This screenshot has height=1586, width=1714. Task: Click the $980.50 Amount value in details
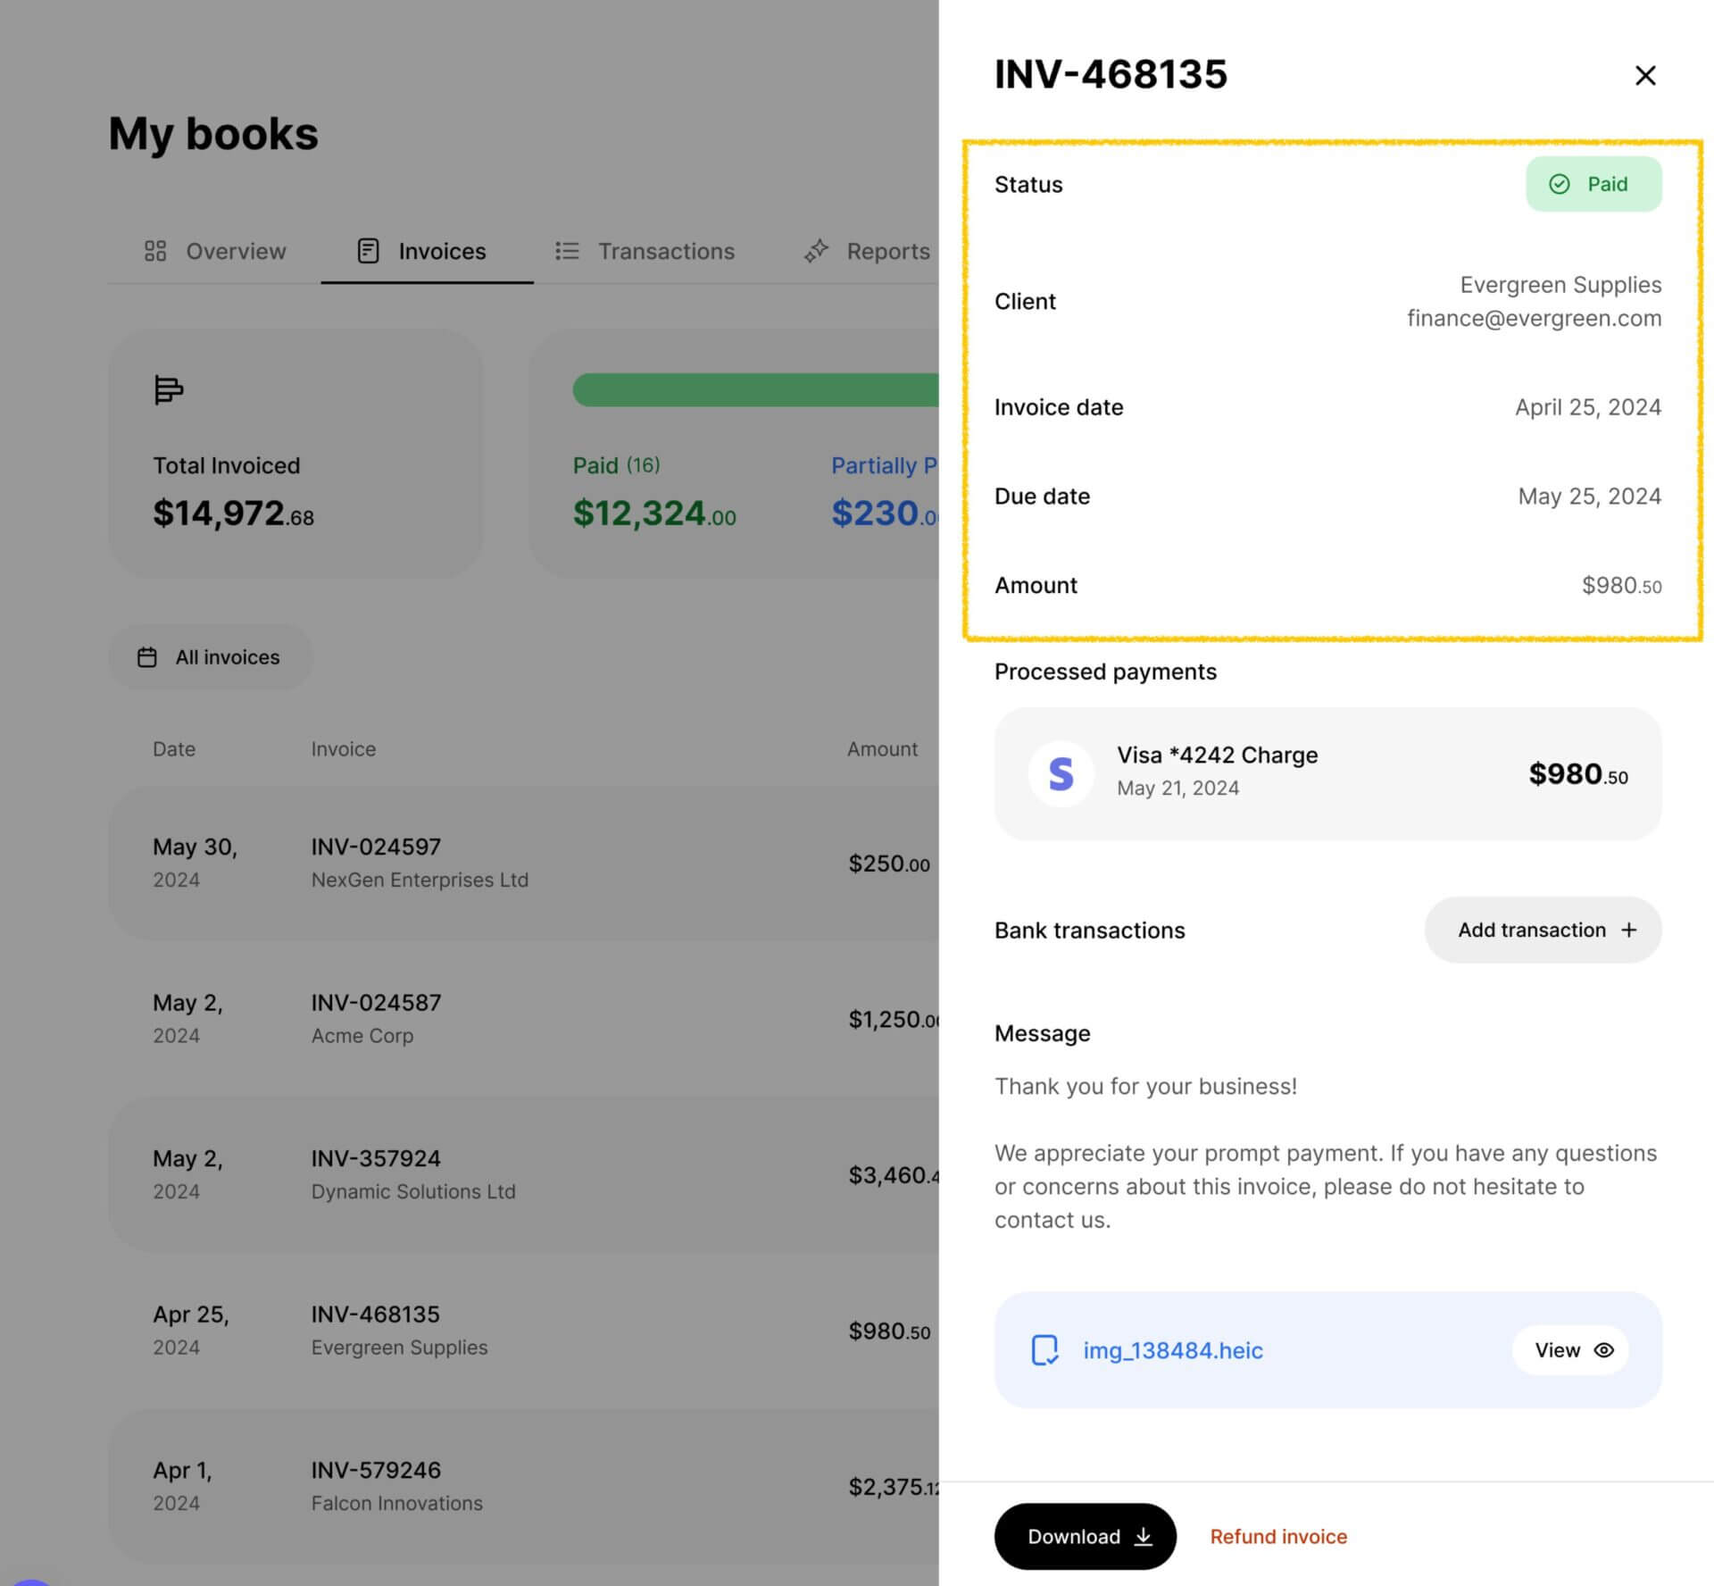pos(1621,586)
